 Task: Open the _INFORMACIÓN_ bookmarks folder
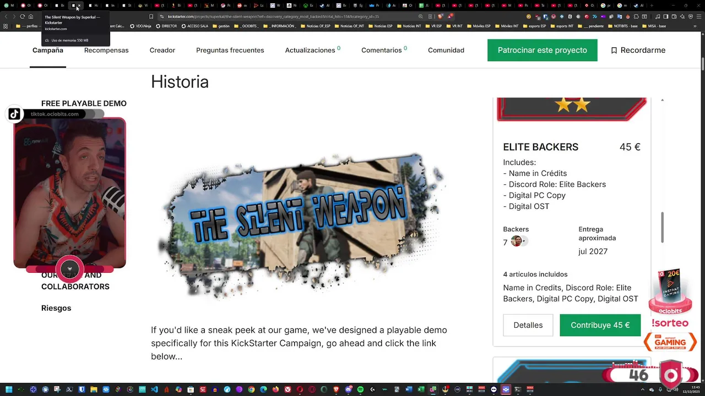click(279, 26)
